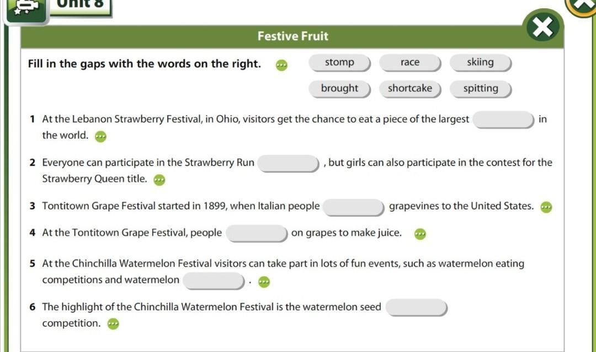Viewport: 596px width, 352px height.
Task: Pick the word 'skiing'
Action: click(x=480, y=63)
